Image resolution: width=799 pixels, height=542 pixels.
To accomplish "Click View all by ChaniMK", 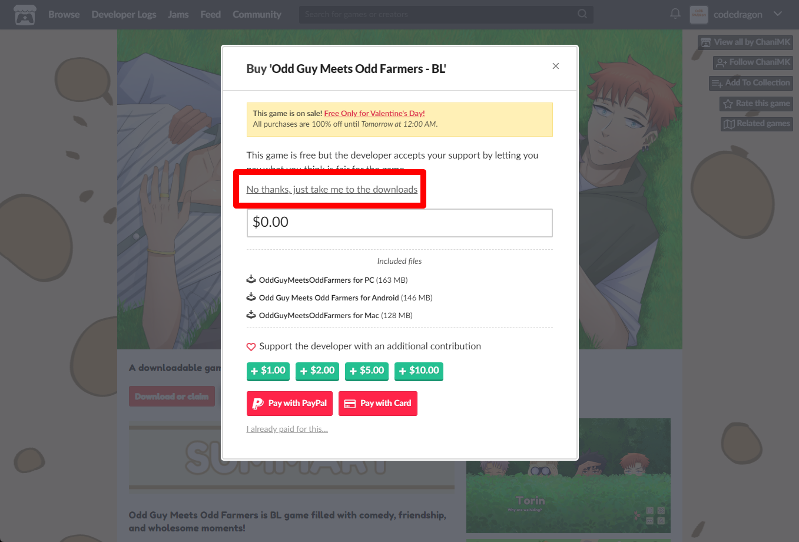I will [745, 42].
